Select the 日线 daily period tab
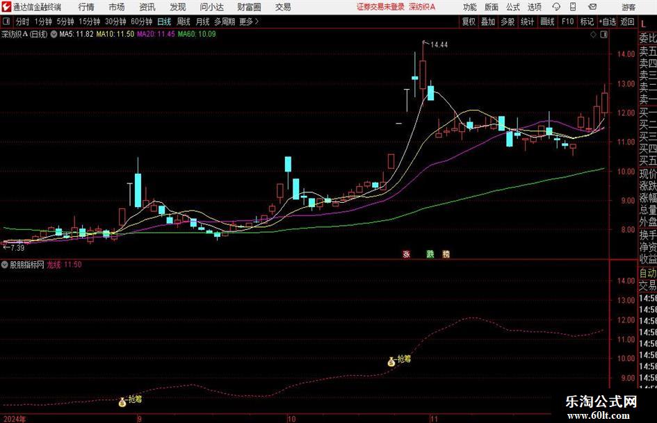This screenshot has width=657, height=423. (164, 22)
